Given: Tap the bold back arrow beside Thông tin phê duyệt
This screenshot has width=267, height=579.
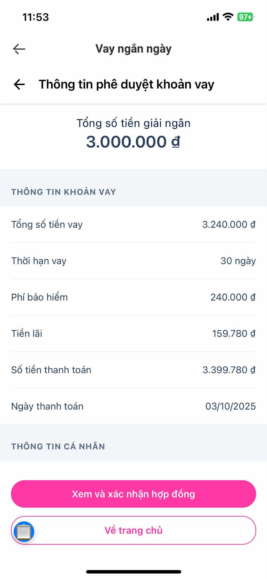Looking at the screenshot, I should coord(19,84).
